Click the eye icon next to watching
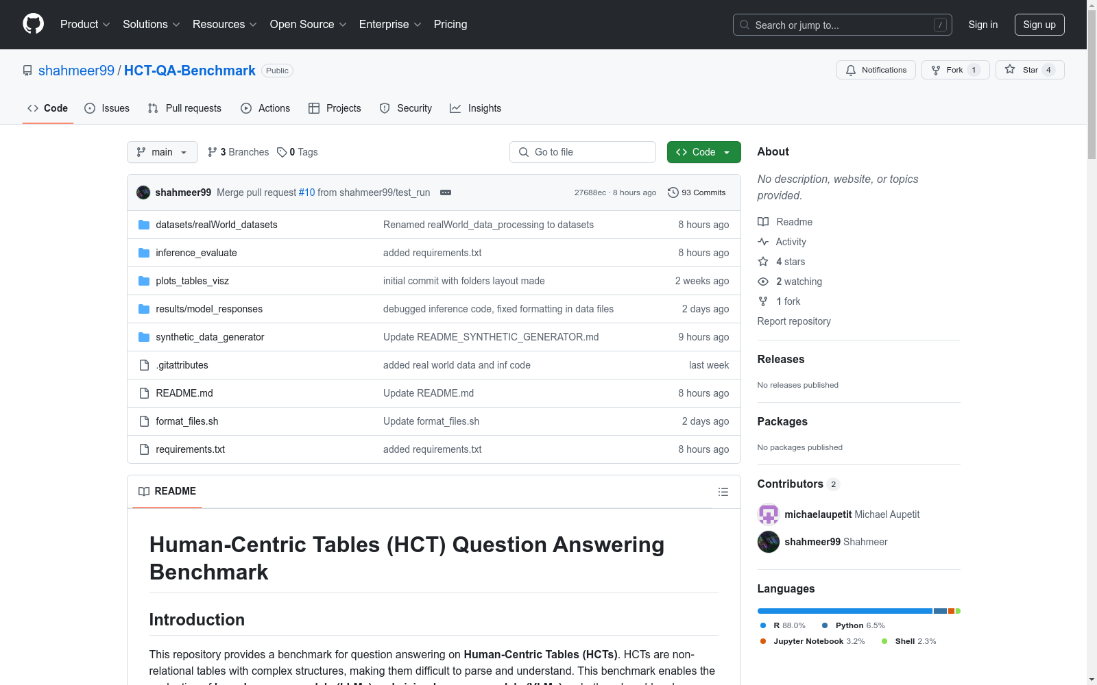Screen dimensions: 1097x685 coord(763,282)
